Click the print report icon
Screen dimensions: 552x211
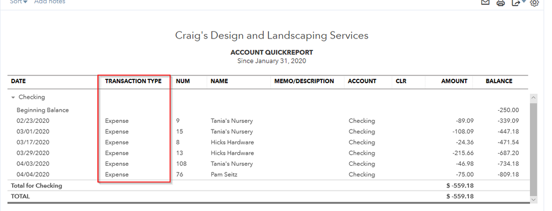pyautogui.click(x=501, y=3)
